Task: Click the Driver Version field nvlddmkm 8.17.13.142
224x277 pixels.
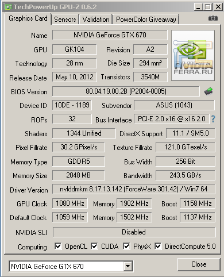Action: tap(134, 189)
